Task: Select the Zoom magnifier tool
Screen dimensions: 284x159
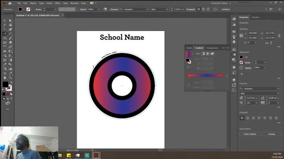Action: [10, 78]
